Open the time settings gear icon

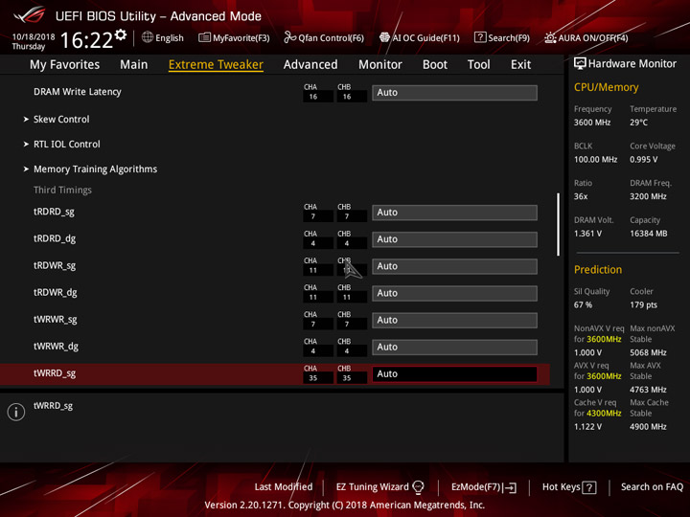click(x=121, y=34)
